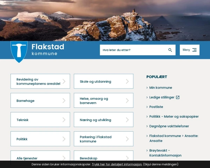The height and width of the screenshot is (168, 210).
Task: Open Ledige stillinger external link
Action: 162,97
